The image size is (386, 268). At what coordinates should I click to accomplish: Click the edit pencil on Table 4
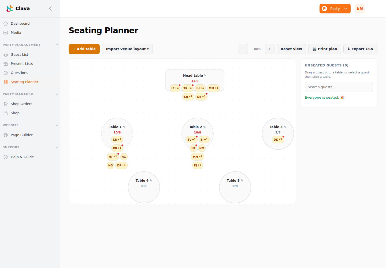(151, 181)
